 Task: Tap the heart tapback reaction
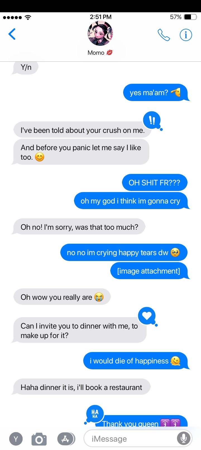[x=147, y=316]
